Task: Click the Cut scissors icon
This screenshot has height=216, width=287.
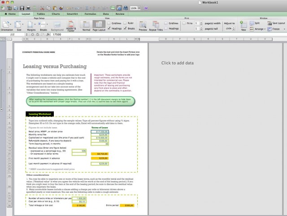Action: point(42,8)
